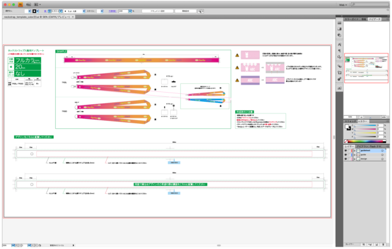Click the Black K color slider
392x249 pixels.
tap(365, 137)
